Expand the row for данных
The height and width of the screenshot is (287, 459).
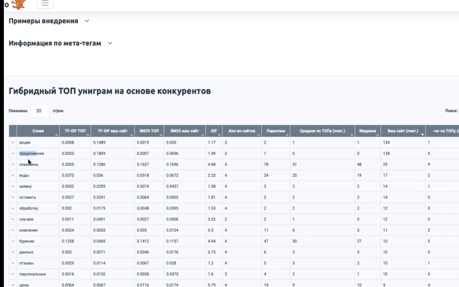point(13,252)
